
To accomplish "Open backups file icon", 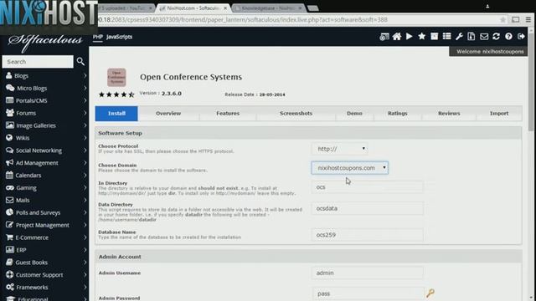I will tap(472, 37).
